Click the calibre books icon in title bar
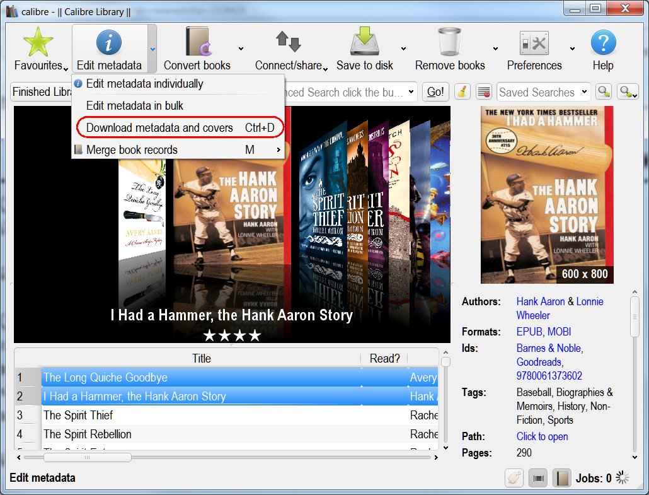The image size is (649, 495). point(11,11)
